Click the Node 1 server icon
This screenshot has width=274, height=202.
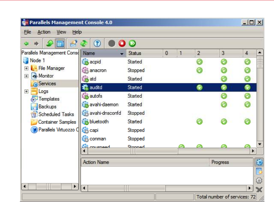click(26, 61)
